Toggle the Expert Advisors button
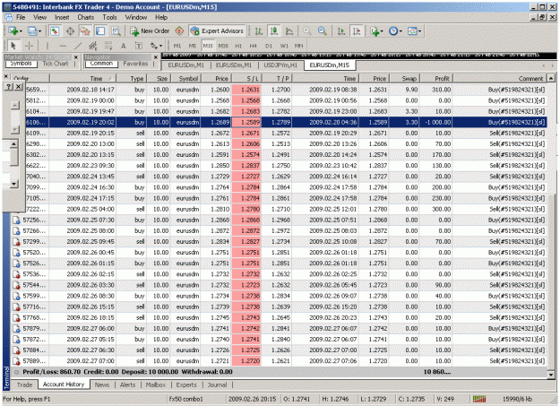Image resolution: width=560 pixels, height=406 pixels. coord(217,31)
